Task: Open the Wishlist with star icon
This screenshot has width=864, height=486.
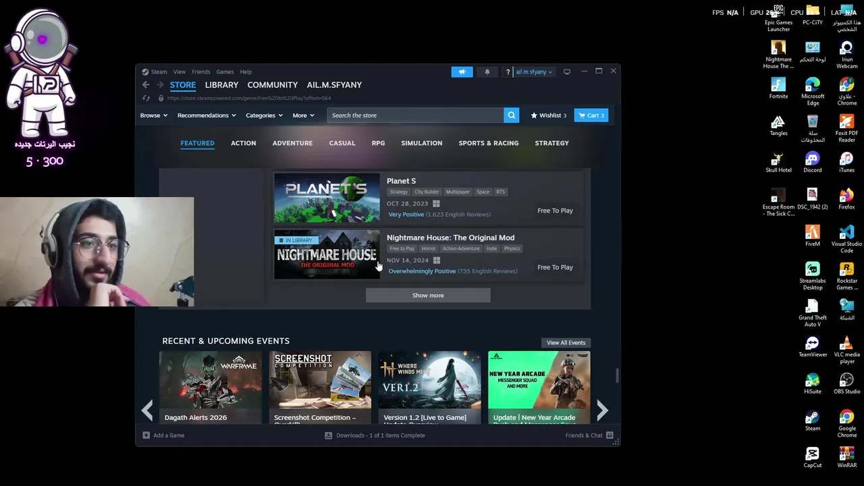Action: [x=548, y=115]
